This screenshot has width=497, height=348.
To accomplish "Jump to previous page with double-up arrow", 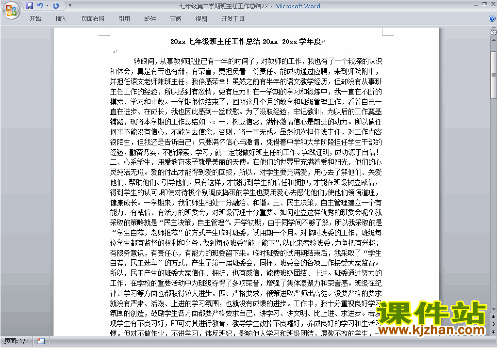I will tap(493, 316).
